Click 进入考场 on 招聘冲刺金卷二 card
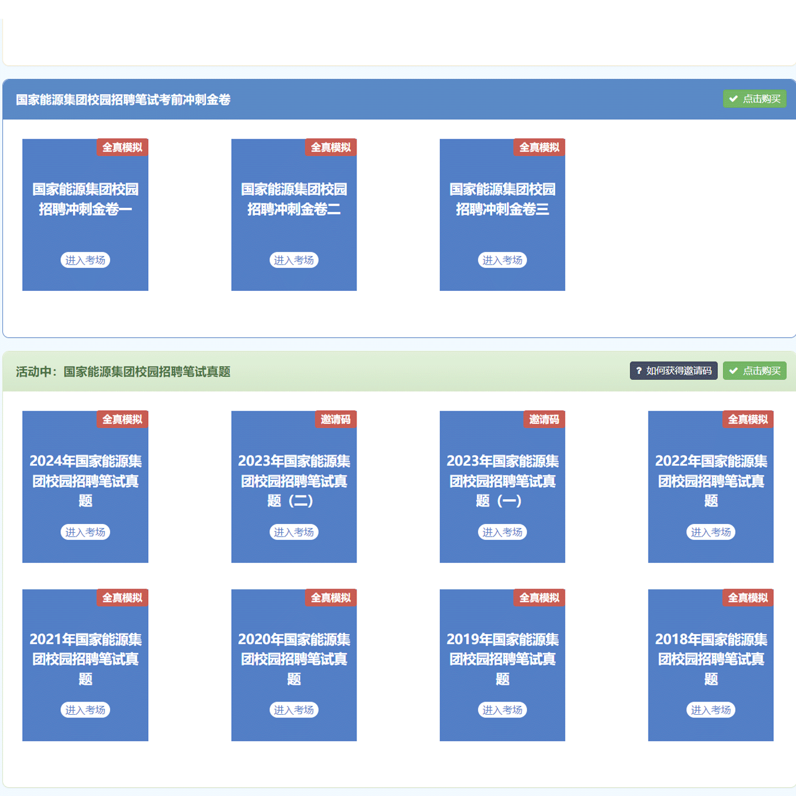Image resolution: width=796 pixels, height=796 pixels. click(294, 260)
